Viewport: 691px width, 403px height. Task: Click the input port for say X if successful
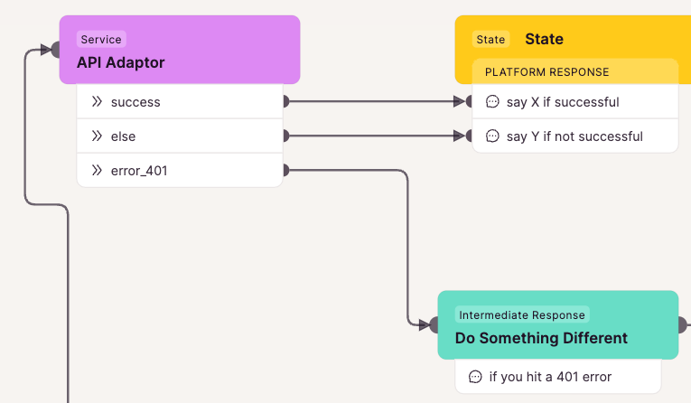click(x=470, y=101)
